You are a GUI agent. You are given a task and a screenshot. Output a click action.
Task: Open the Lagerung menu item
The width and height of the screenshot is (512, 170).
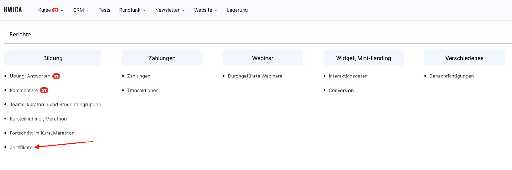[x=237, y=10]
